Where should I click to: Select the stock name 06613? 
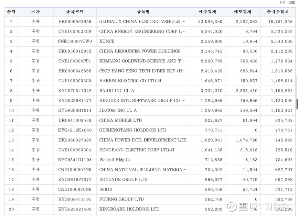106,189
